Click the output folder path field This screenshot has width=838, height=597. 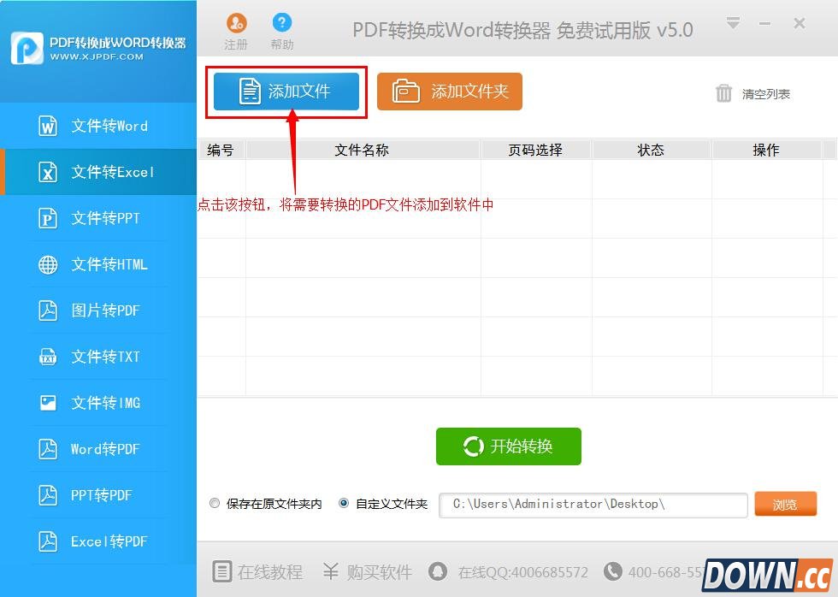click(x=593, y=505)
